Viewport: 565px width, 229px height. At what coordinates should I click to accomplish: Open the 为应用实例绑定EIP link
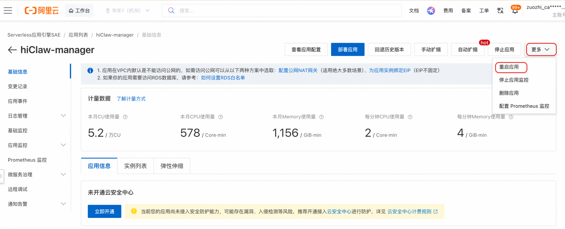pyautogui.click(x=390, y=70)
